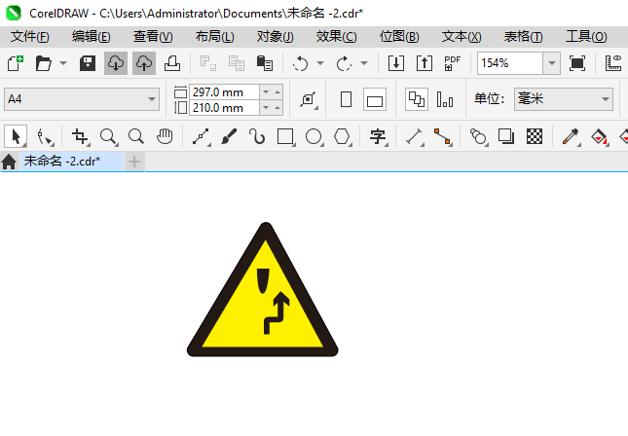Set landscape page orientation
The height and width of the screenshot is (436, 628).
pos(375,99)
